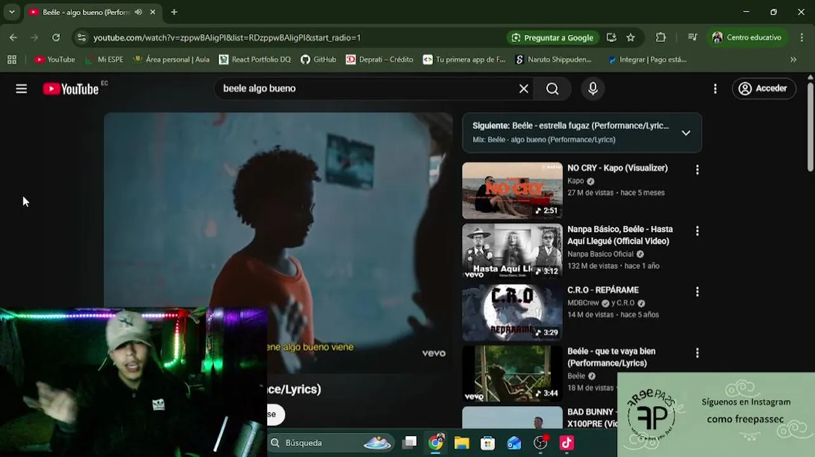Image resolution: width=815 pixels, height=457 pixels.
Task: Open the YouTube guide hamburger menu
Action: pyautogui.click(x=22, y=89)
